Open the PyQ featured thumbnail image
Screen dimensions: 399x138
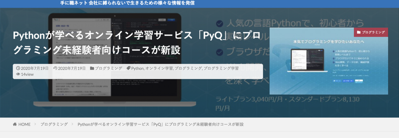(329, 61)
